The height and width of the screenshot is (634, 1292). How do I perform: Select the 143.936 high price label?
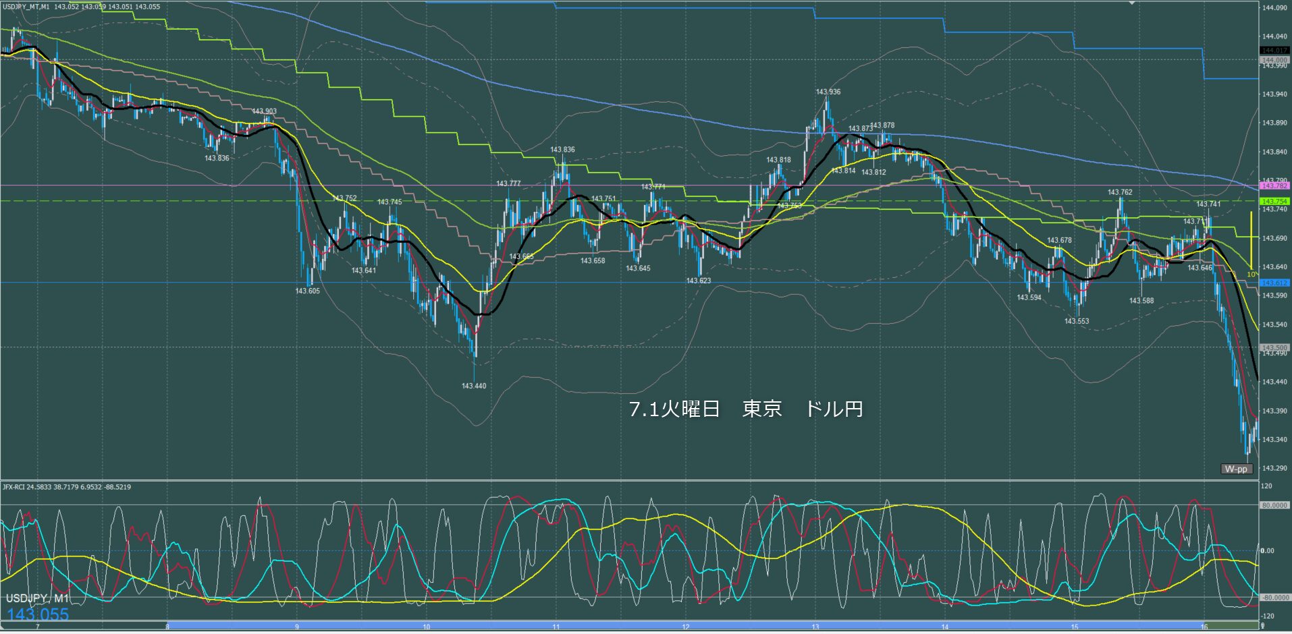(x=828, y=92)
